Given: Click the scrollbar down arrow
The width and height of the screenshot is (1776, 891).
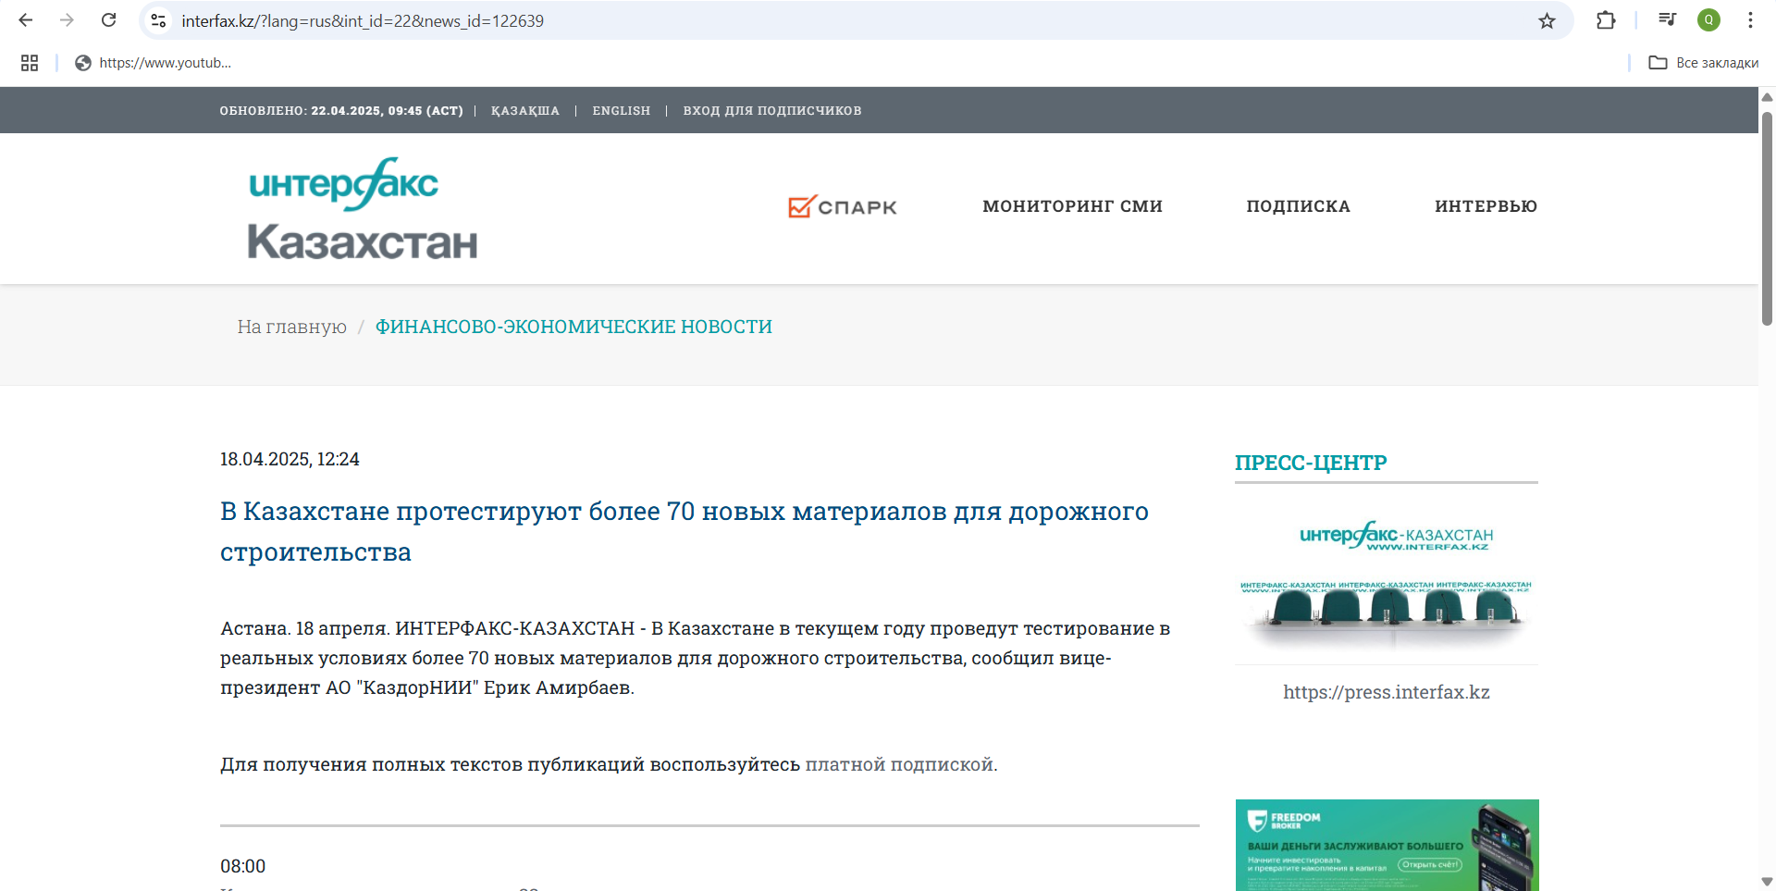Looking at the screenshot, I should 1767,882.
